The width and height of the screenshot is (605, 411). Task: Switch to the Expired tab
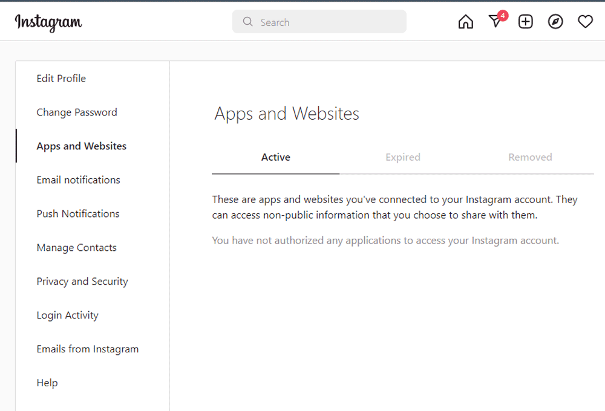(403, 157)
